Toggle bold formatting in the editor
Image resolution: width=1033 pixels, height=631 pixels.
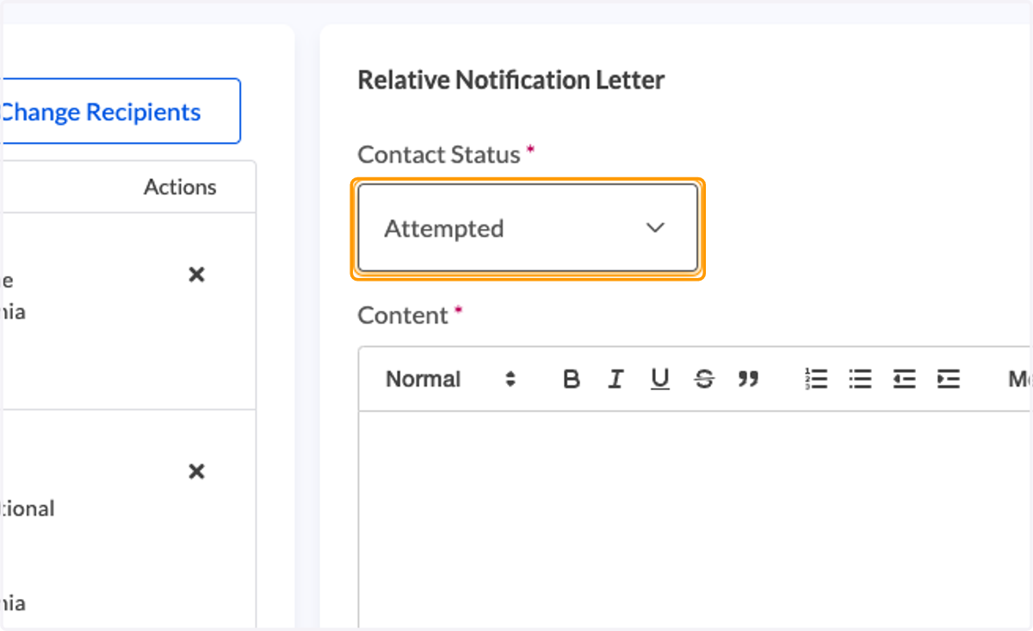571,379
